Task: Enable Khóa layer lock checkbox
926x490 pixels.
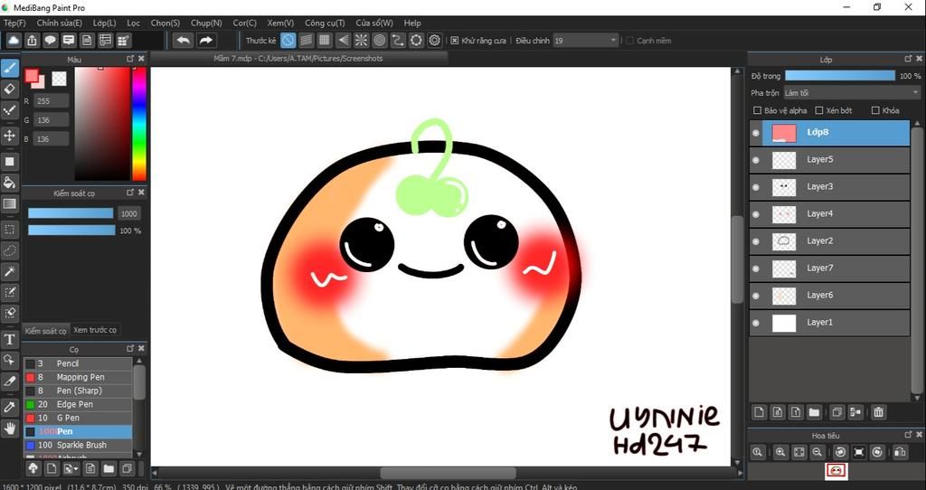Action: [x=875, y=110]
